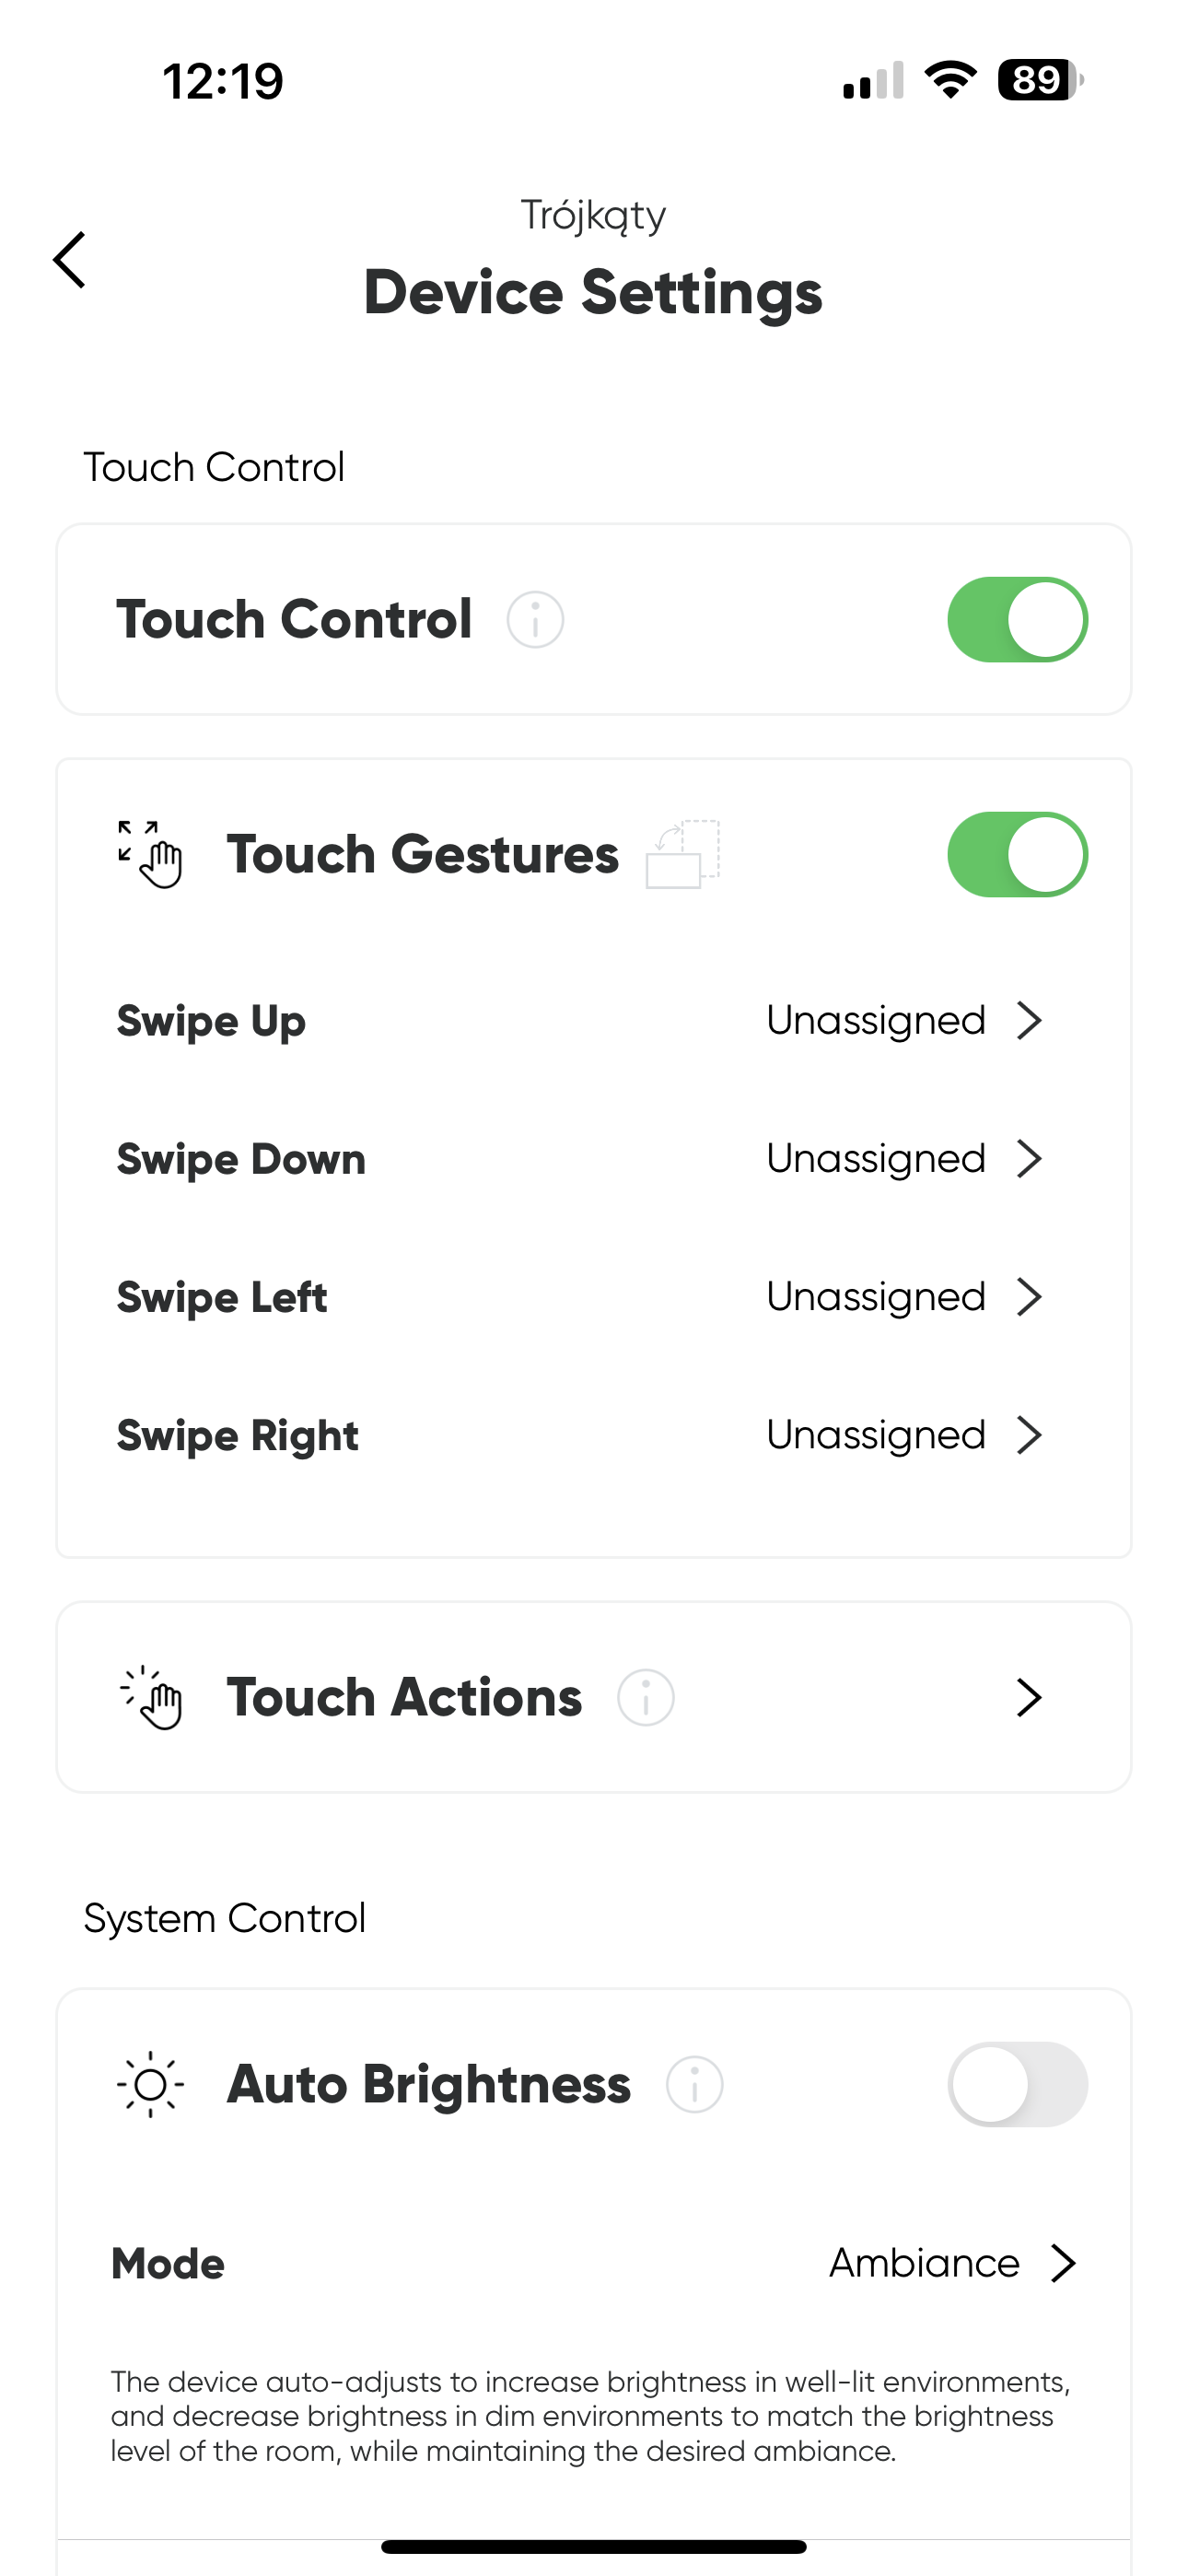This screenshot has width=1188, height=2576.
Task: Disable the Touch Control toggle
Action: click(x=1017, y=619)
